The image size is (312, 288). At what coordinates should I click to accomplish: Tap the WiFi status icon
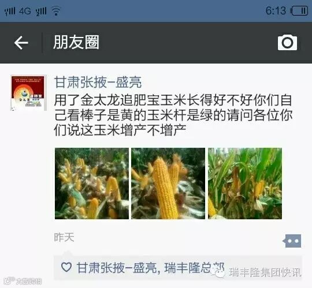56,11
